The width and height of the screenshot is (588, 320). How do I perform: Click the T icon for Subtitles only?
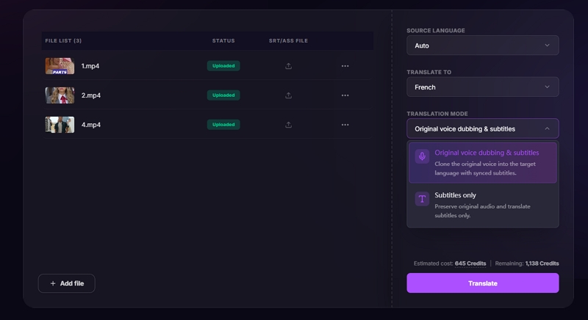422,199
